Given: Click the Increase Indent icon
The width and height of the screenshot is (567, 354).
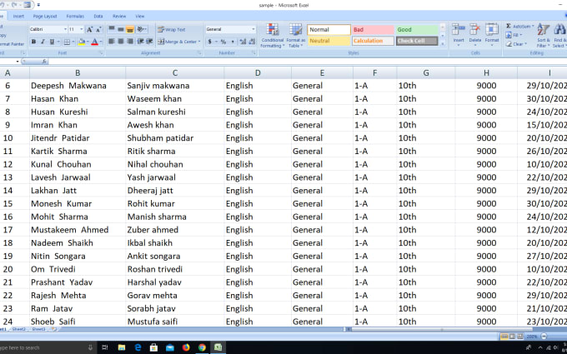Looking at the screenshot, I should [149, 42].
